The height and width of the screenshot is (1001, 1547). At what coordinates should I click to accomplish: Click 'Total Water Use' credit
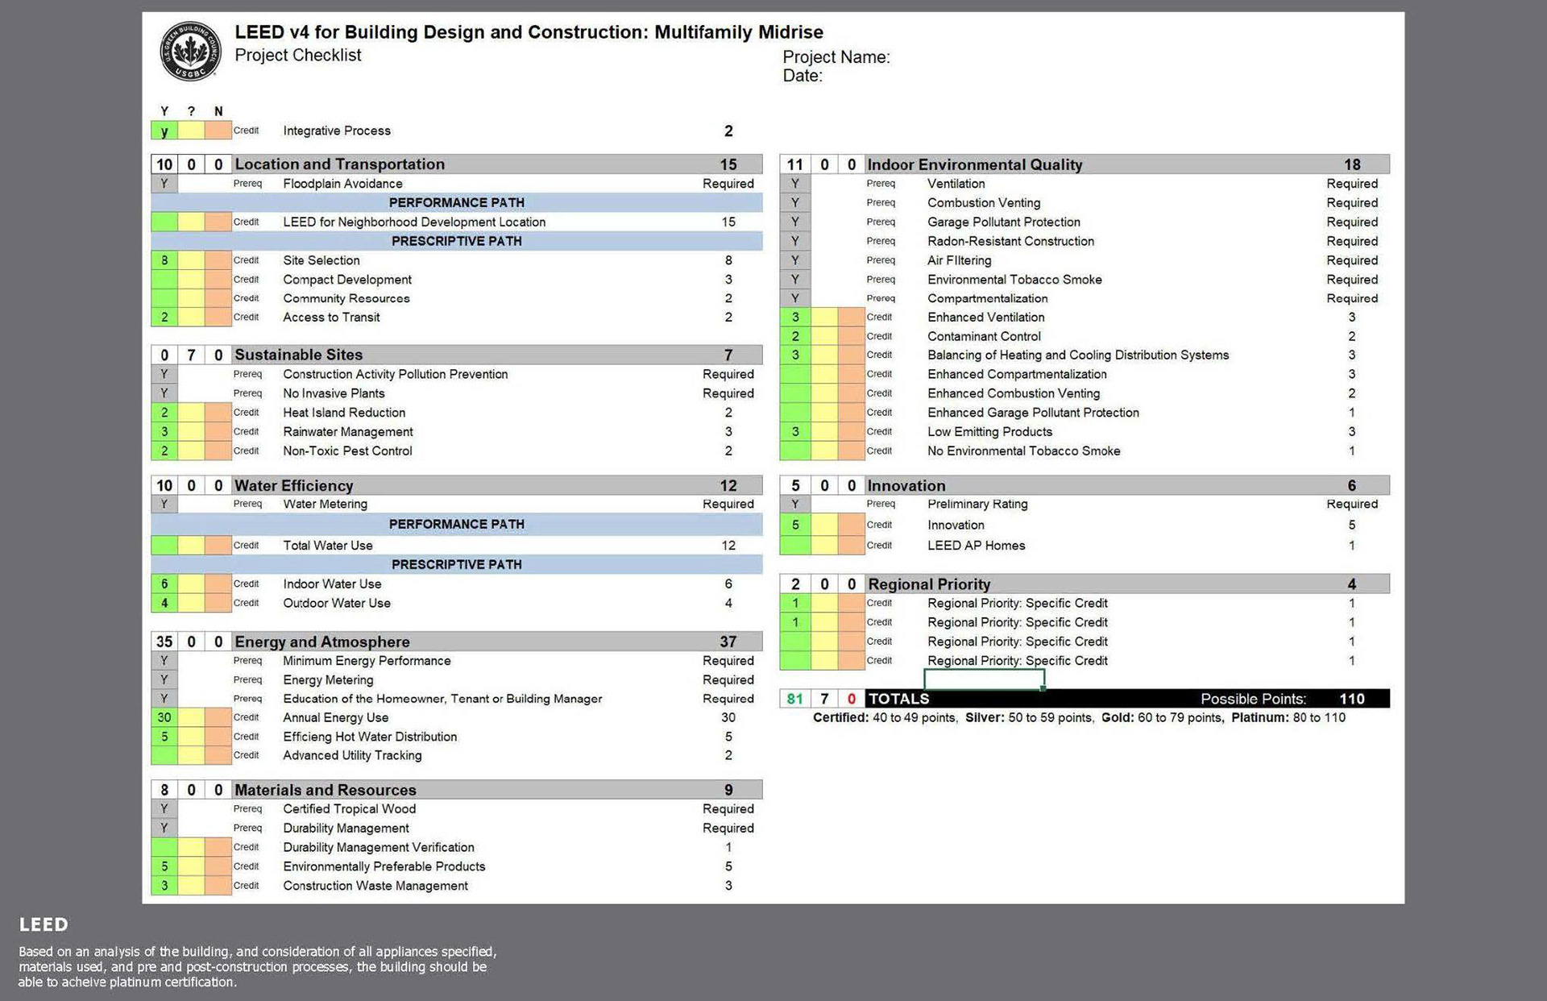pyautogui.click(x=328, y=546)
